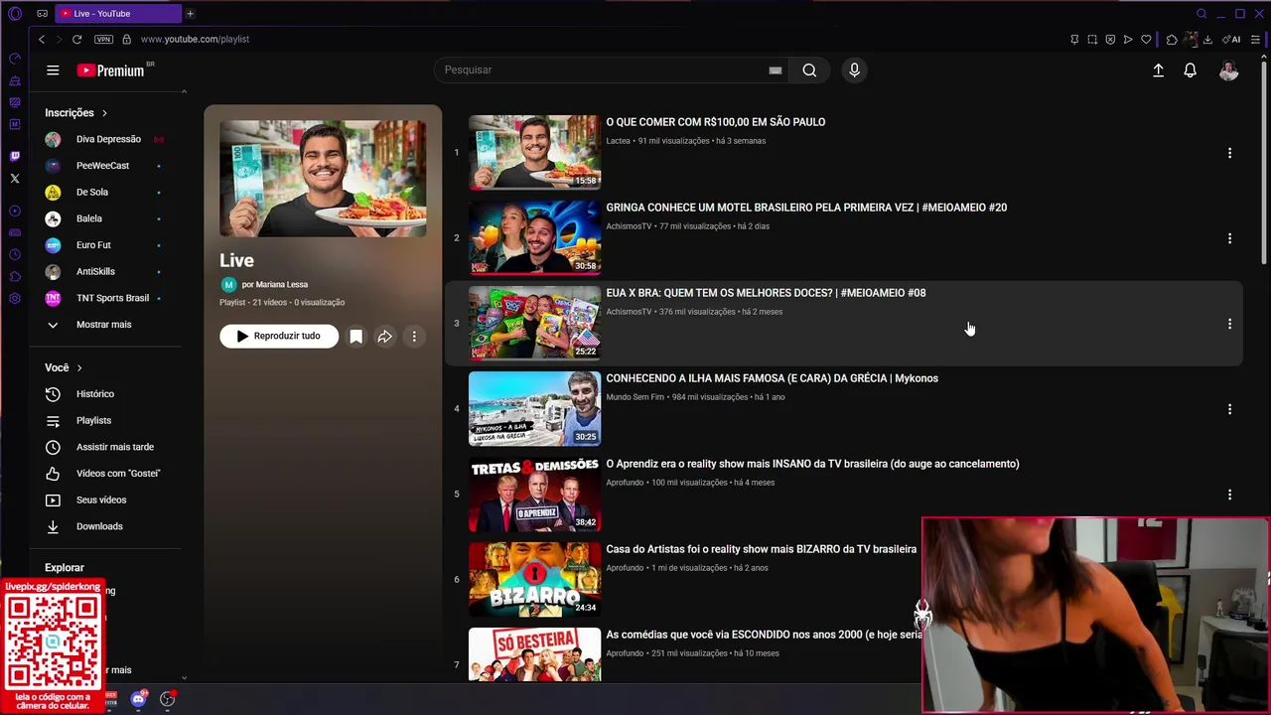Open the YouTube account avatar menu
1271x715 pixels.
[x=1228, y=71]
